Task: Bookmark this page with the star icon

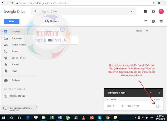Action: [153, 3]
